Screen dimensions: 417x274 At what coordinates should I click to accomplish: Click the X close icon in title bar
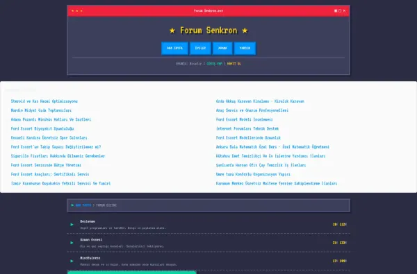(344, 11)
